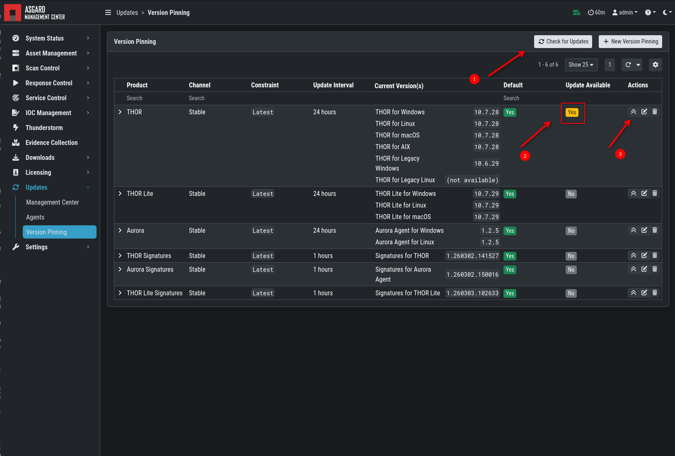Click the Updates breadcrumb link
This screenshot has height=456, width=675.
pos(127,12)
